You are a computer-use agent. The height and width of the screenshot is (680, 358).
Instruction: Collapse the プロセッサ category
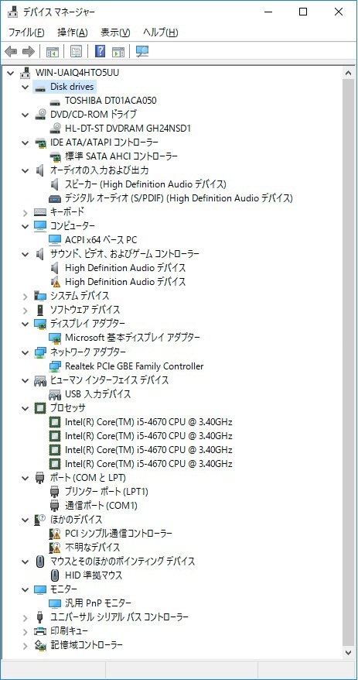(26, 408)
